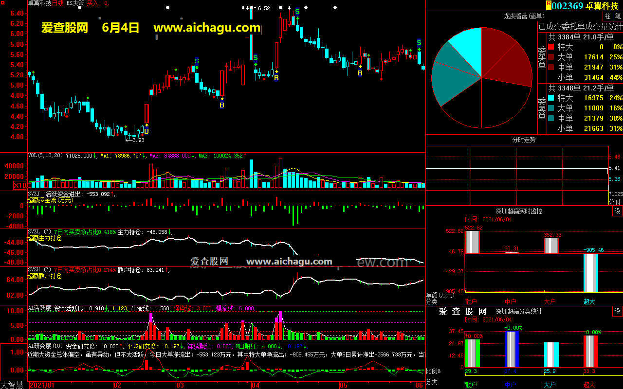Click the cyan 特大 sell order legend swatch

551,98
